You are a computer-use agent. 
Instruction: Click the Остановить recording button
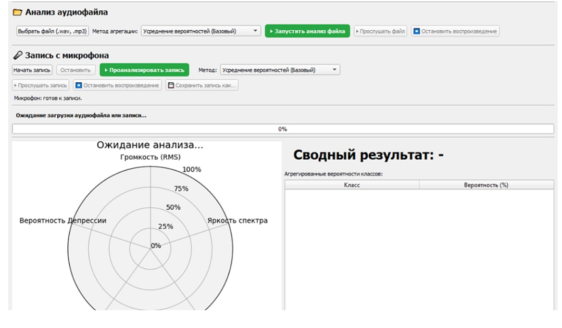76,70
